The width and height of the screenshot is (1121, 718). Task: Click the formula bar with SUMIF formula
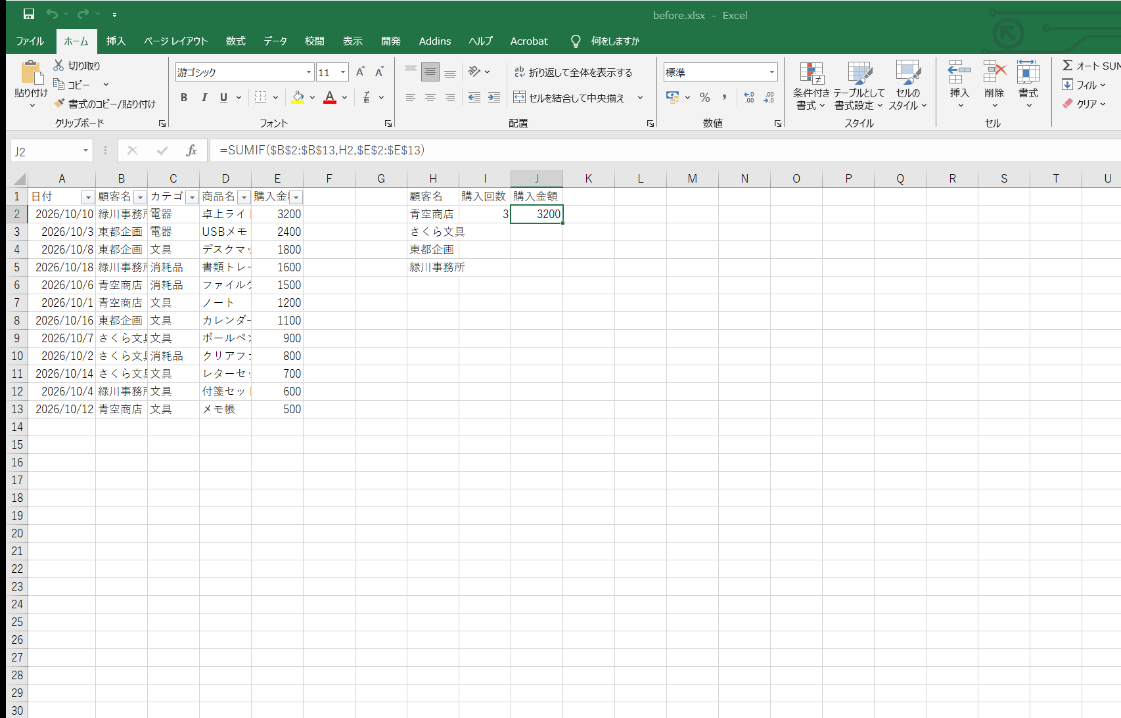[x=665, y=150]
